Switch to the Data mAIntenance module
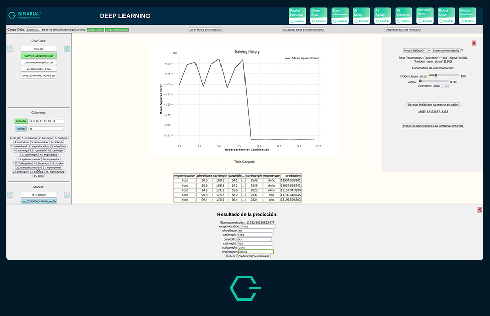 (x=340, y=15)
